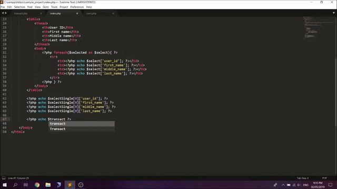This screenshot has height=189, width=337.
Task: Click 'User ID' header text on line 25
Action: (x=57, y=27)
